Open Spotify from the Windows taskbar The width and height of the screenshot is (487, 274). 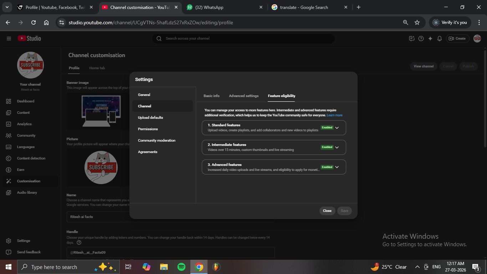pyautogui.click(x=181, y=267)
